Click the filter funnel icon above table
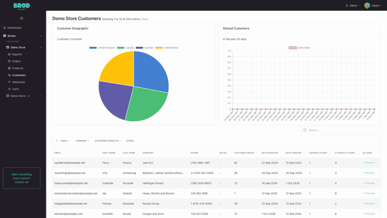 point(57,141)
